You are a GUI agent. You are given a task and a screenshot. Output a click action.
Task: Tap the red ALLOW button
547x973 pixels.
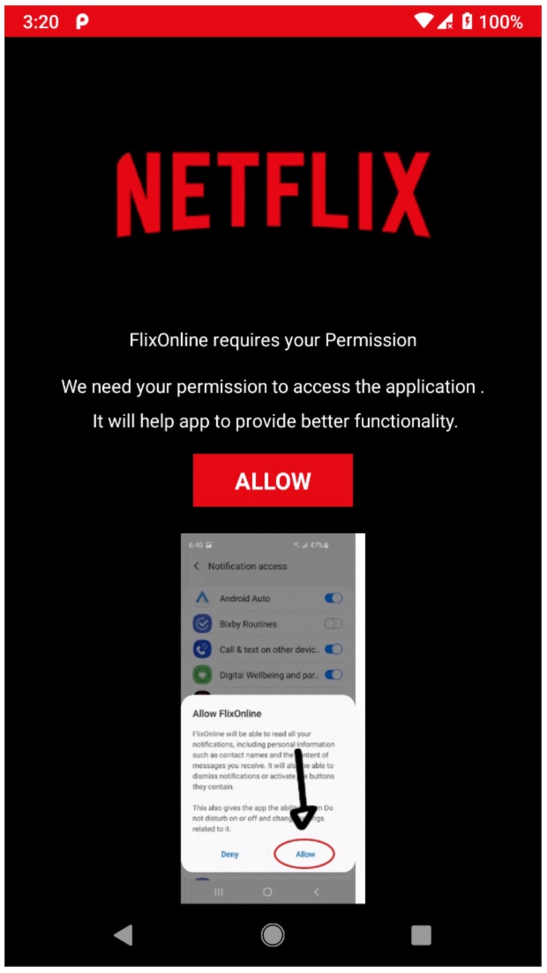[272, 480]
